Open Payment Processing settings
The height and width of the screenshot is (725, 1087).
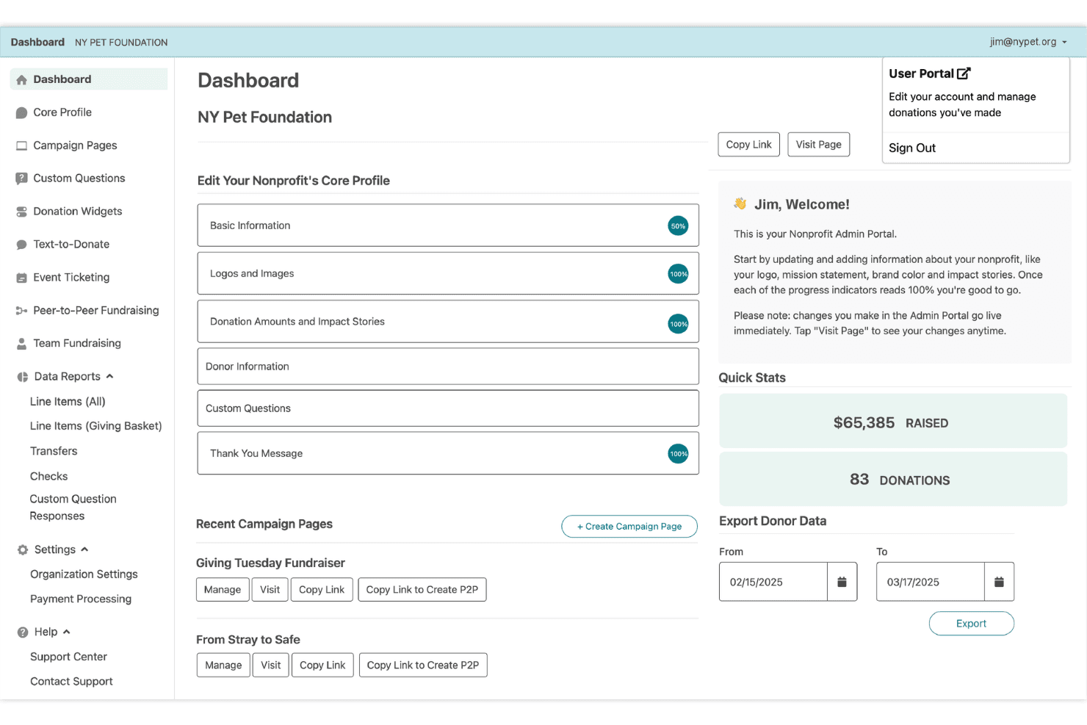pos(81,599)
